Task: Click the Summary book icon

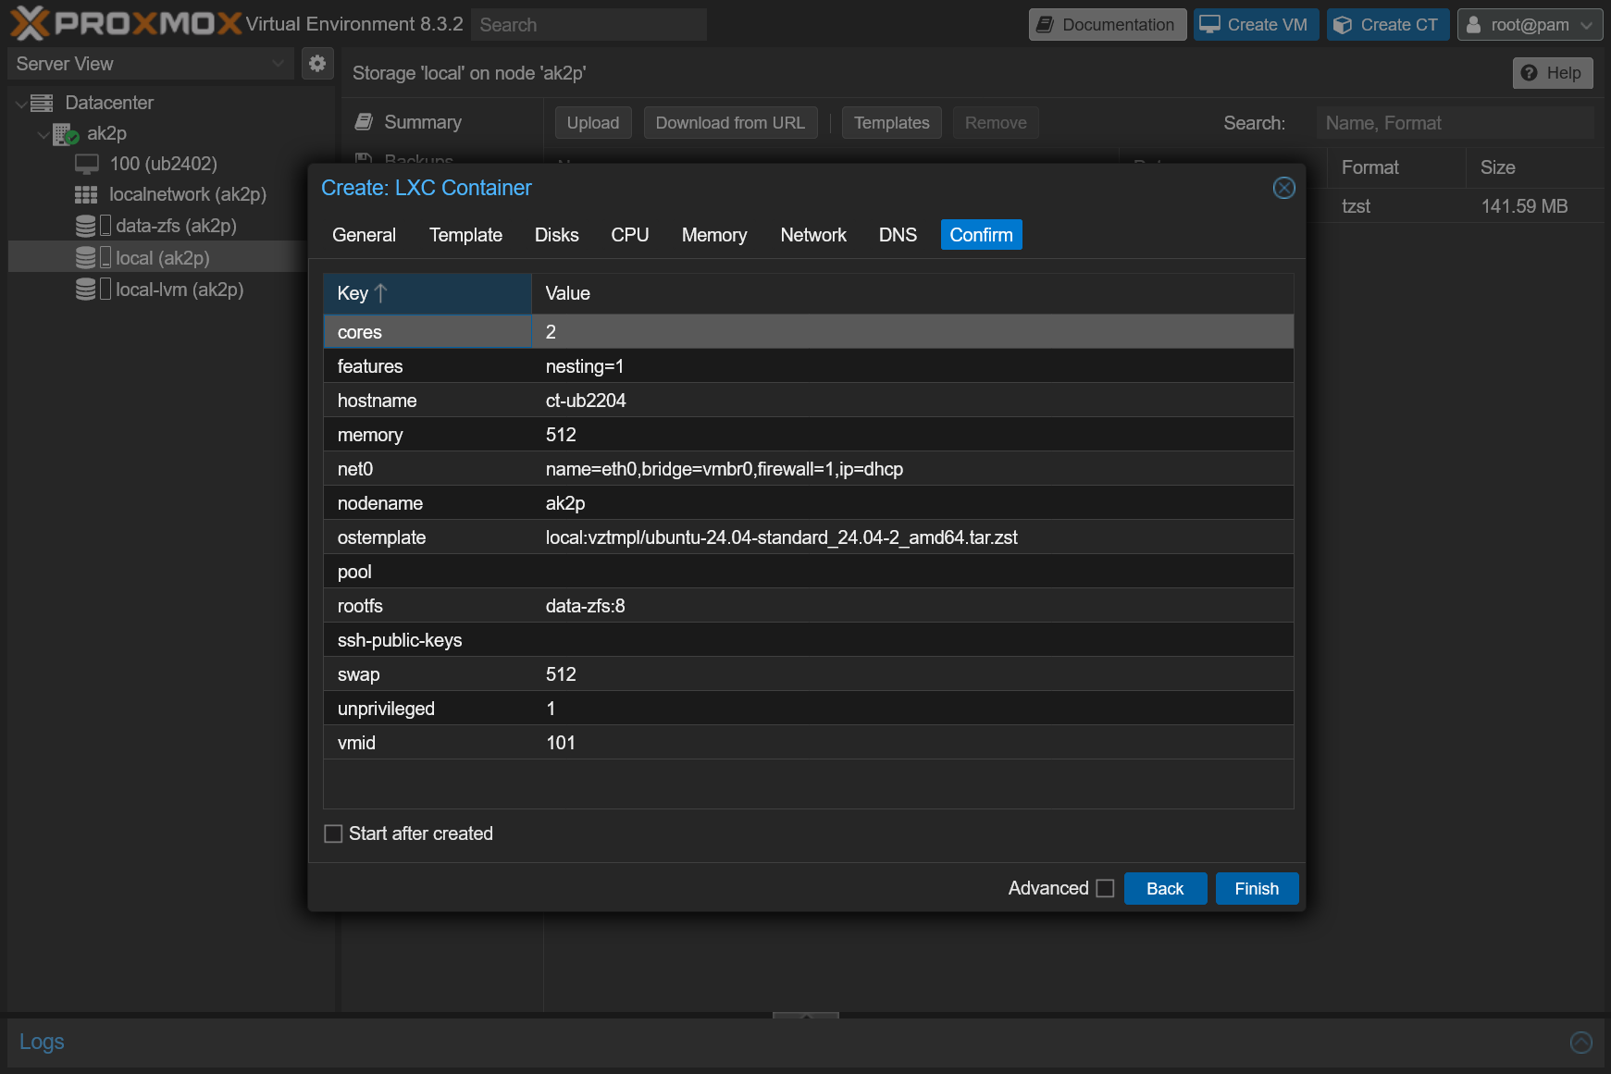Action: [x=365, y=122]
